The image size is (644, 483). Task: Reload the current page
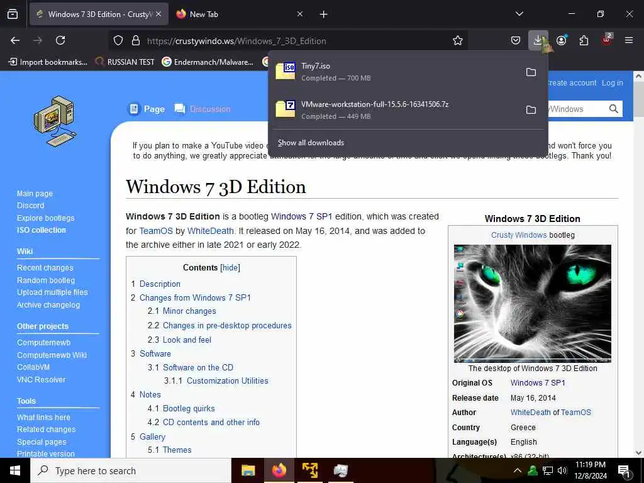pyautogui.click(x=60, y=40)
